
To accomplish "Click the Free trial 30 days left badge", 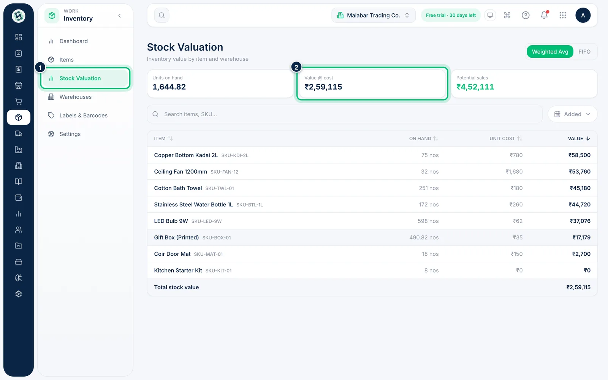I will (x=451, y=15).
